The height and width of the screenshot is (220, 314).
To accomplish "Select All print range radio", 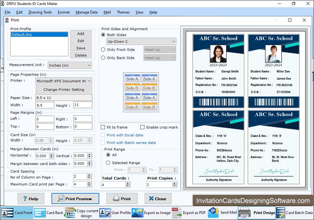I will point(108,155).
